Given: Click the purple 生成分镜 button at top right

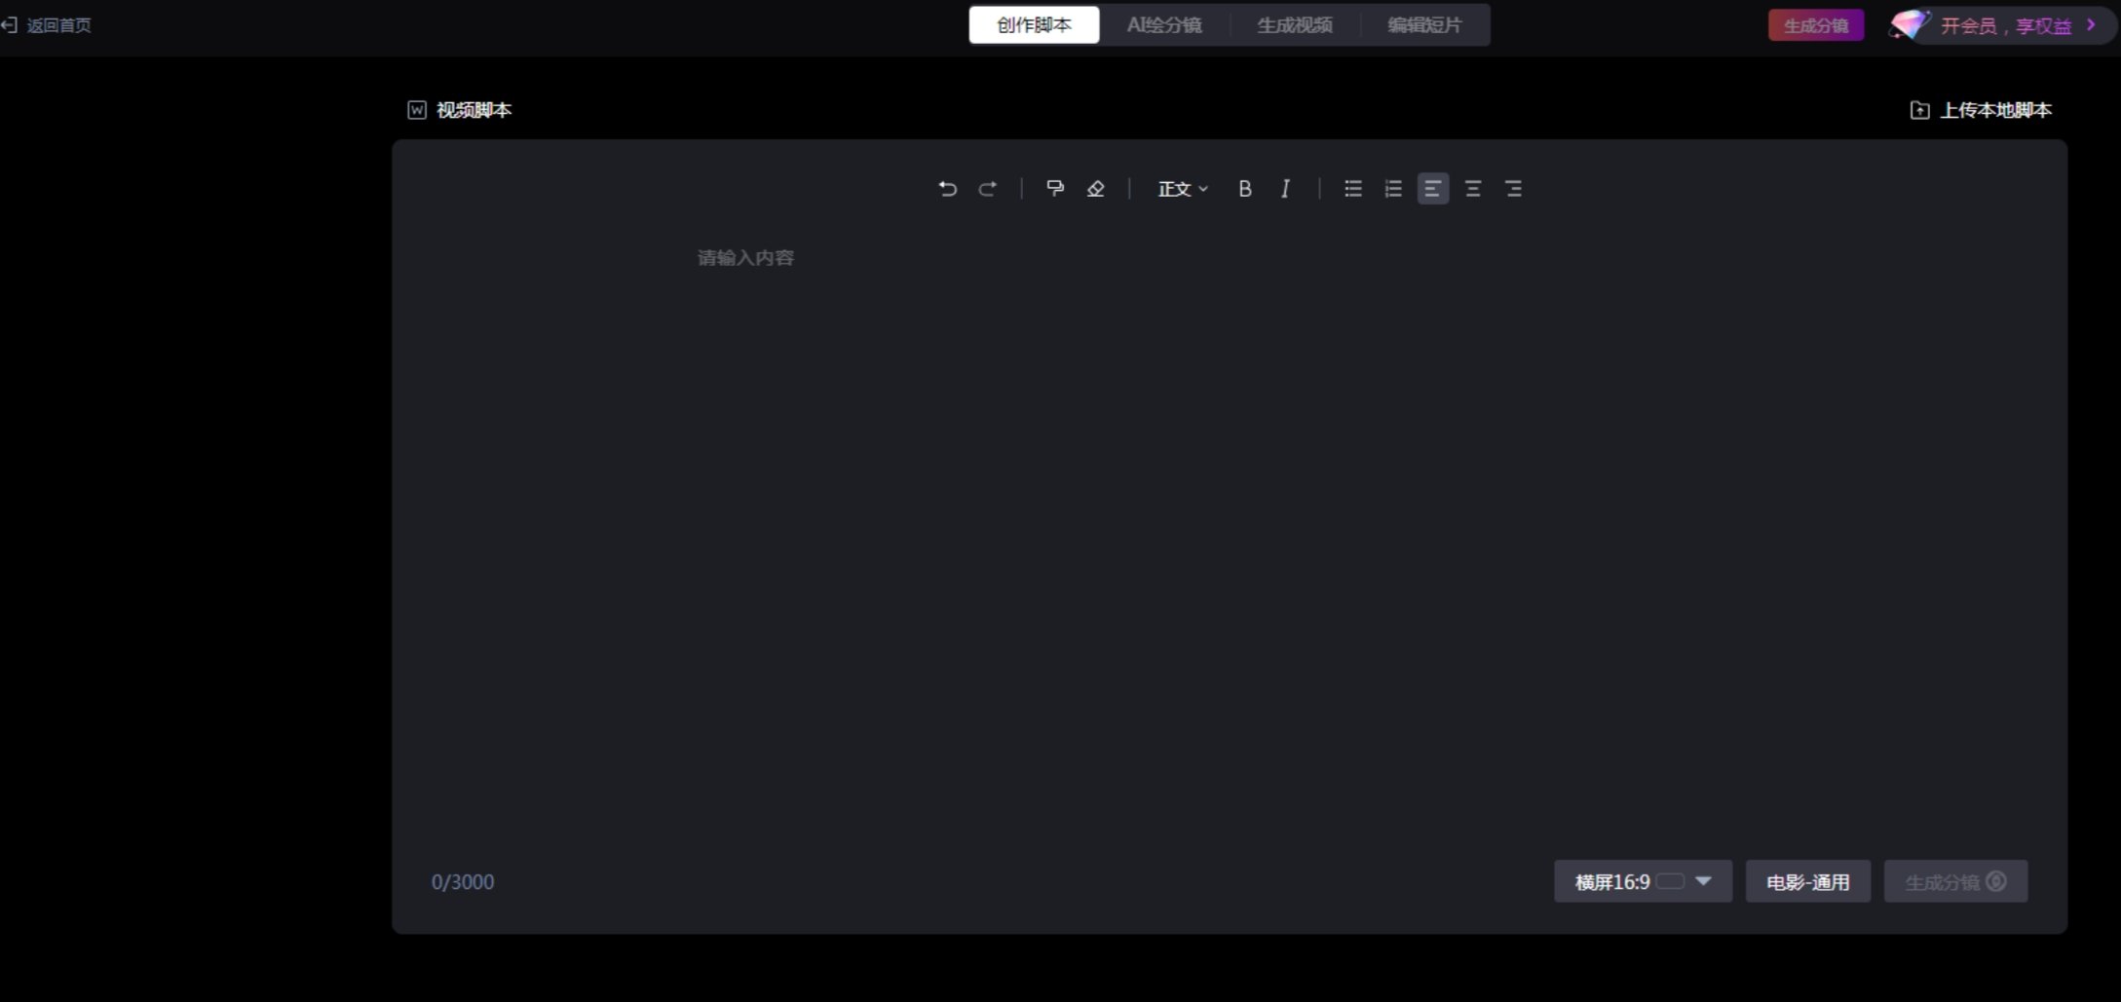Looking at the screenshot, I should [x=1814, y=24].
